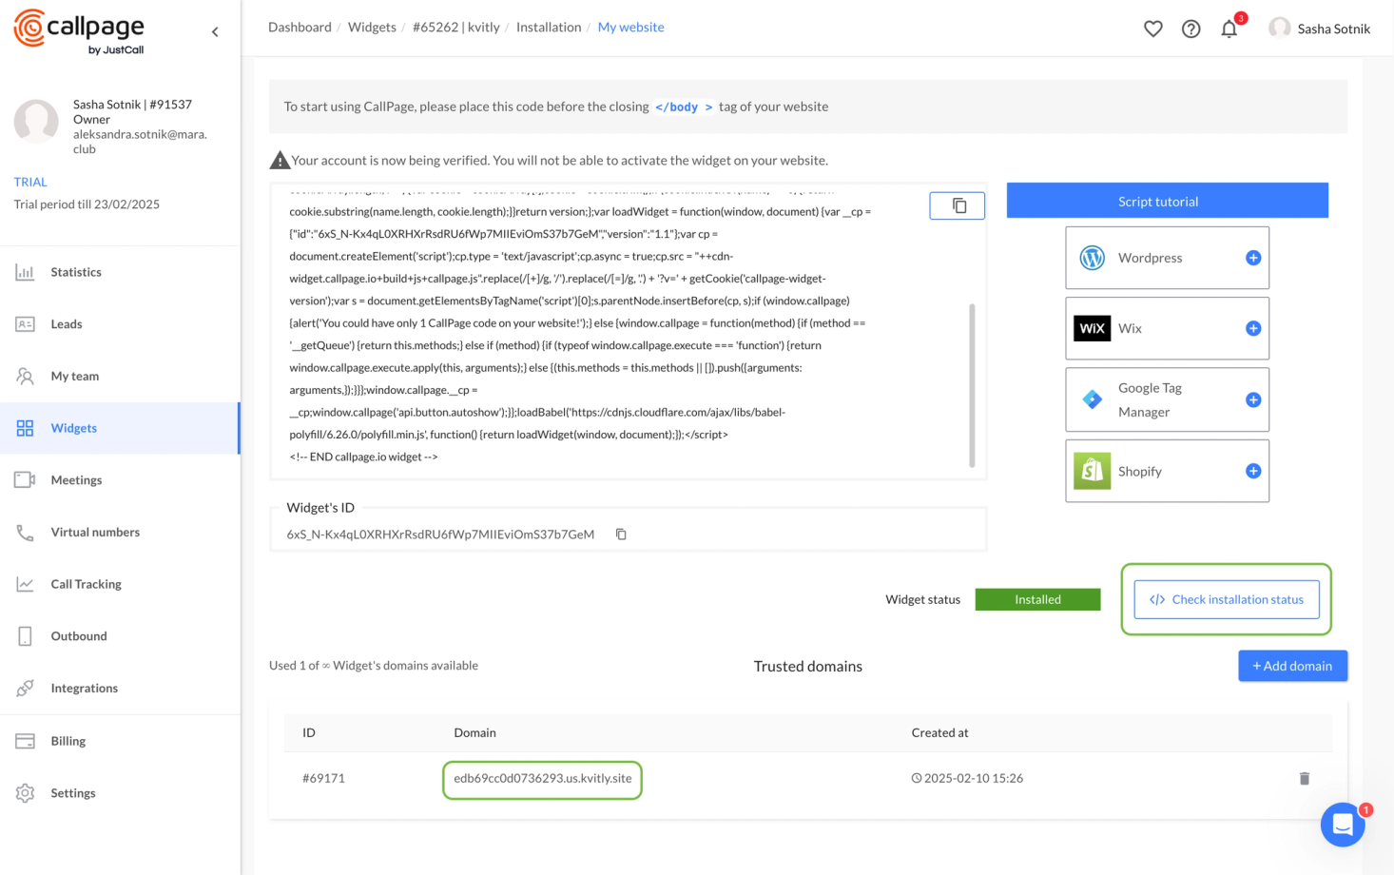Image resolution: width=1394 pixels, height=875 pixels.
Task: Expand the Wix tutorial
Action: 1253,328
